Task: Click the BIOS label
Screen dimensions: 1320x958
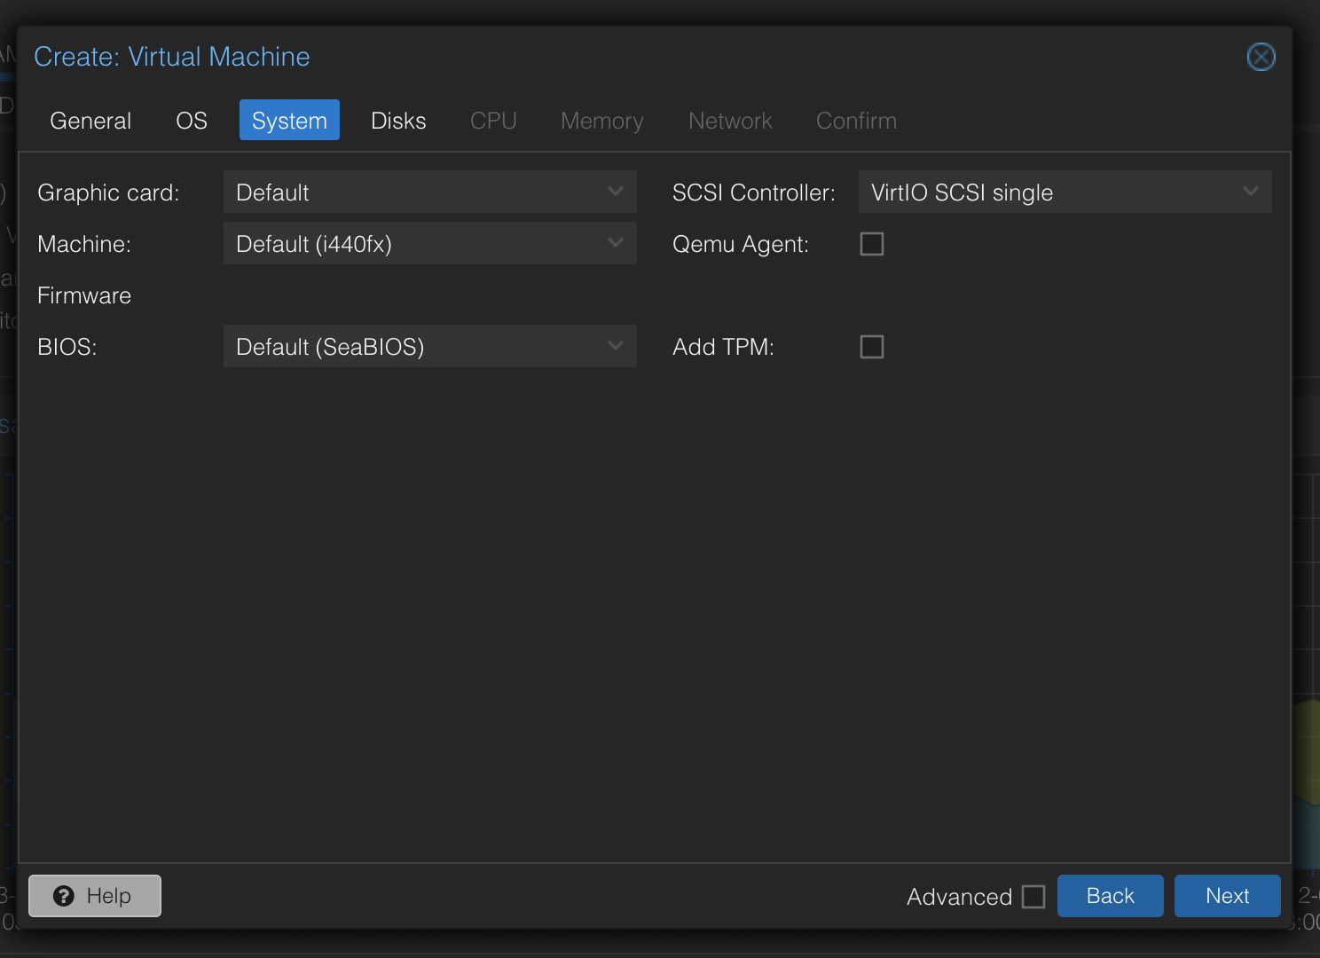Action: coord(67,347)
